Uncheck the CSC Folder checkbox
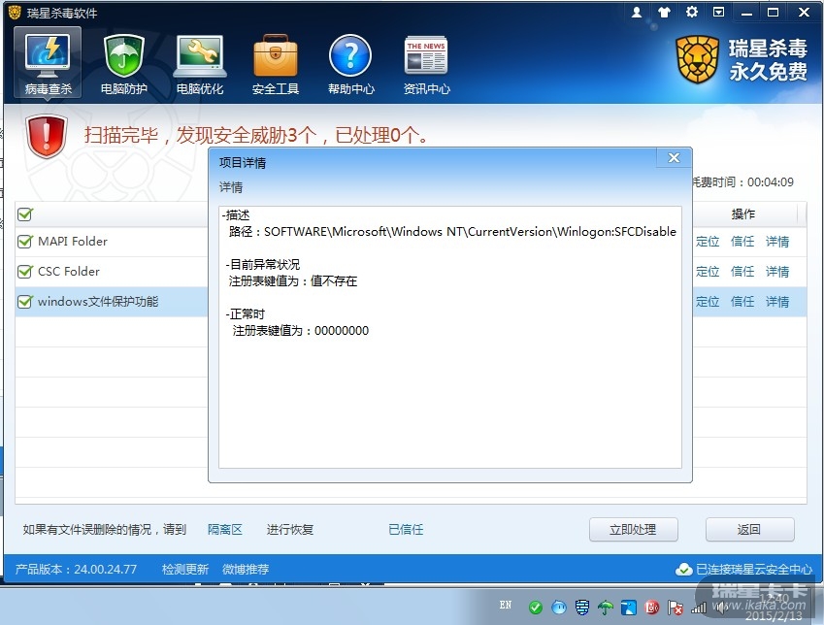824x625 pixels. point(24,271)
